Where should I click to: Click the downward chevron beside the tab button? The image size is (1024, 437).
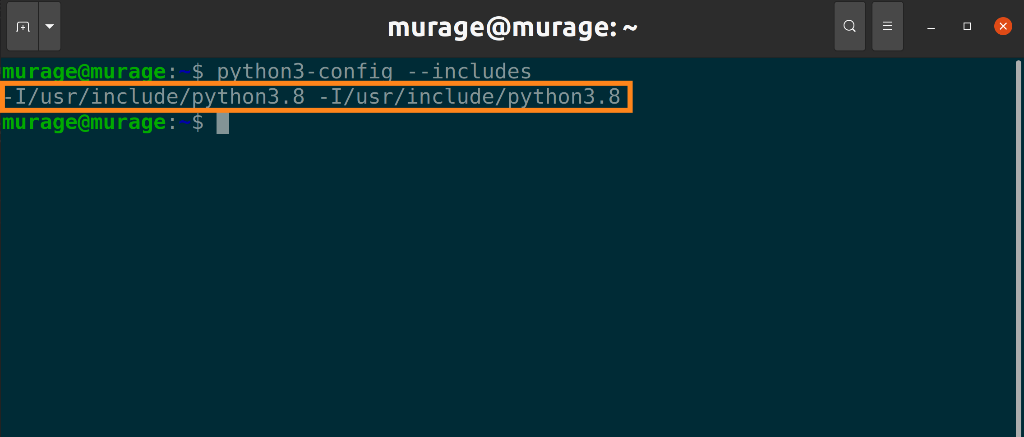49,26
